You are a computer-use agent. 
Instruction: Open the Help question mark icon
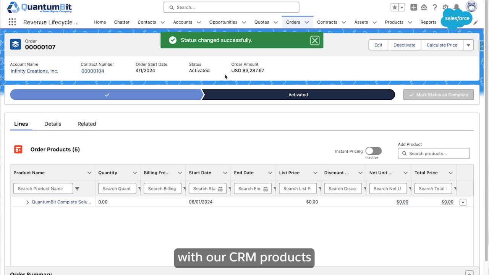(435, 7)
